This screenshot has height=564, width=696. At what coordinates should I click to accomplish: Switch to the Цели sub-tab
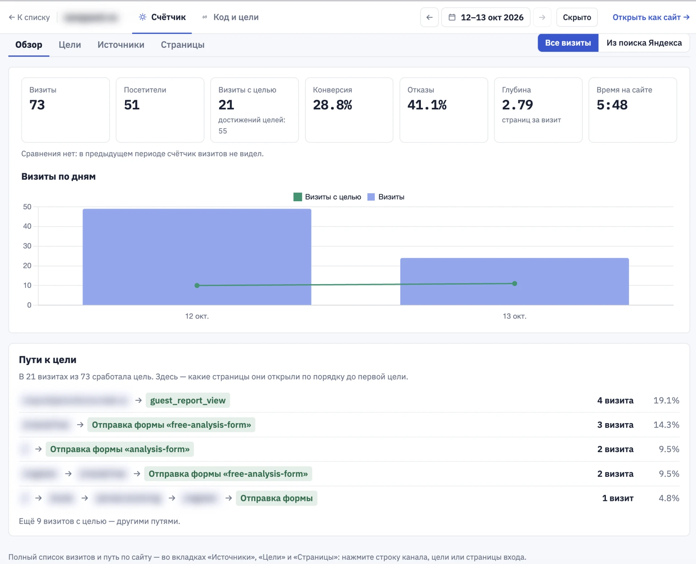tap(70, 45)
